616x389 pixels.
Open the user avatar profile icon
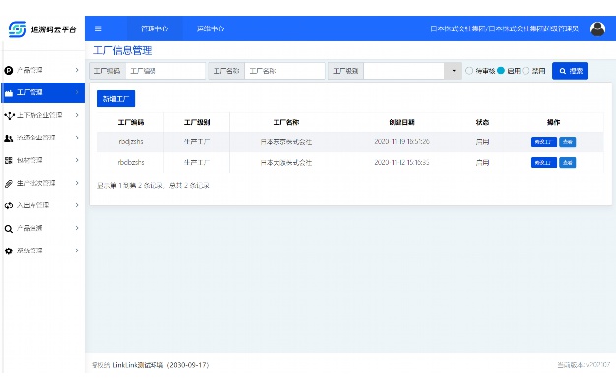(597, 28)
